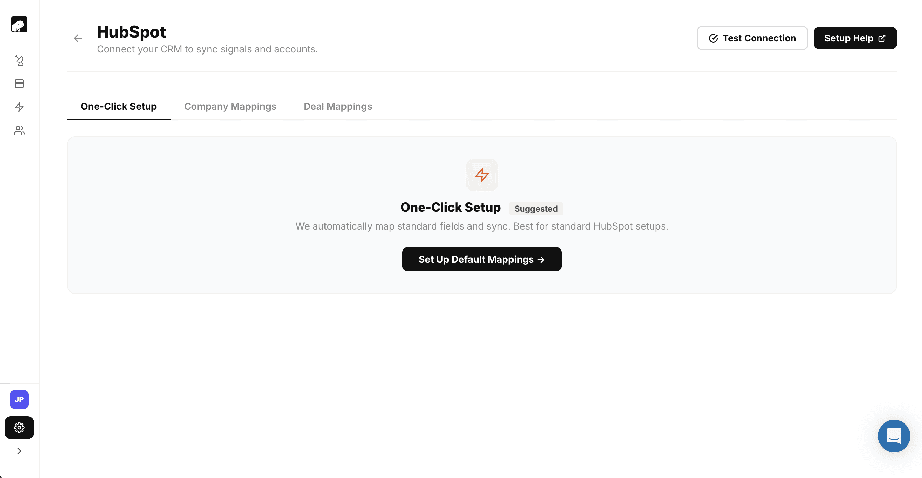Click the app logo in the sidebar
Viewport: 922px width, 478px height.
(x=19, y=24)
